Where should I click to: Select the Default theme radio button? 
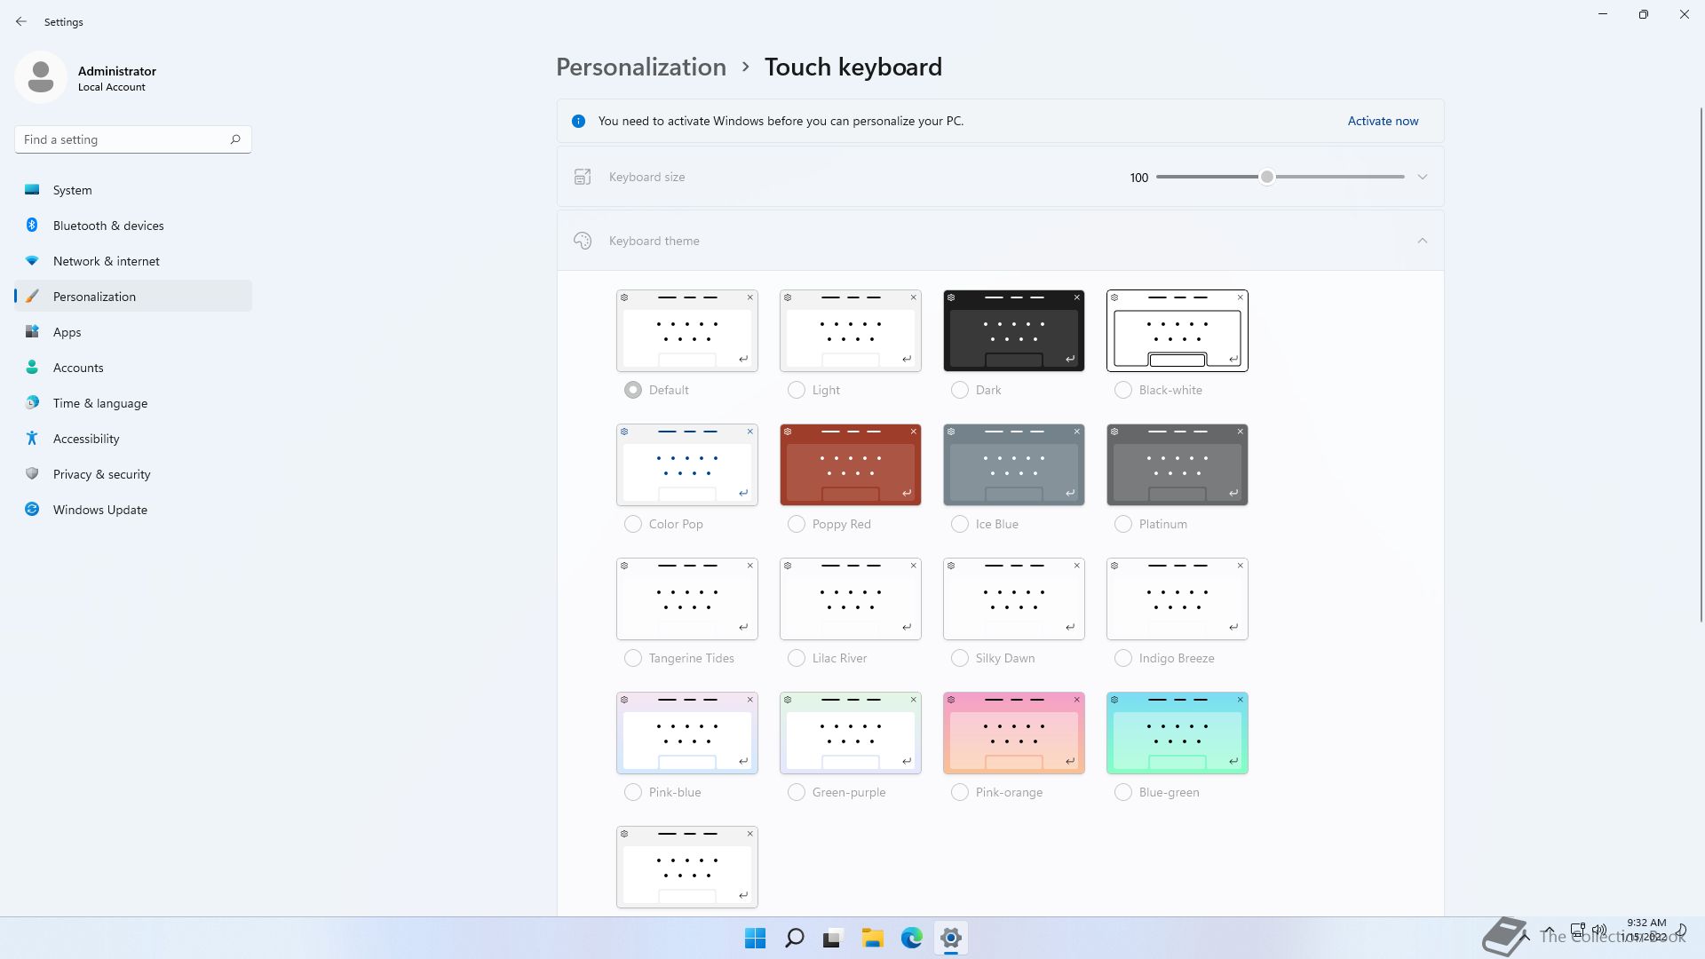click(633, 390)
